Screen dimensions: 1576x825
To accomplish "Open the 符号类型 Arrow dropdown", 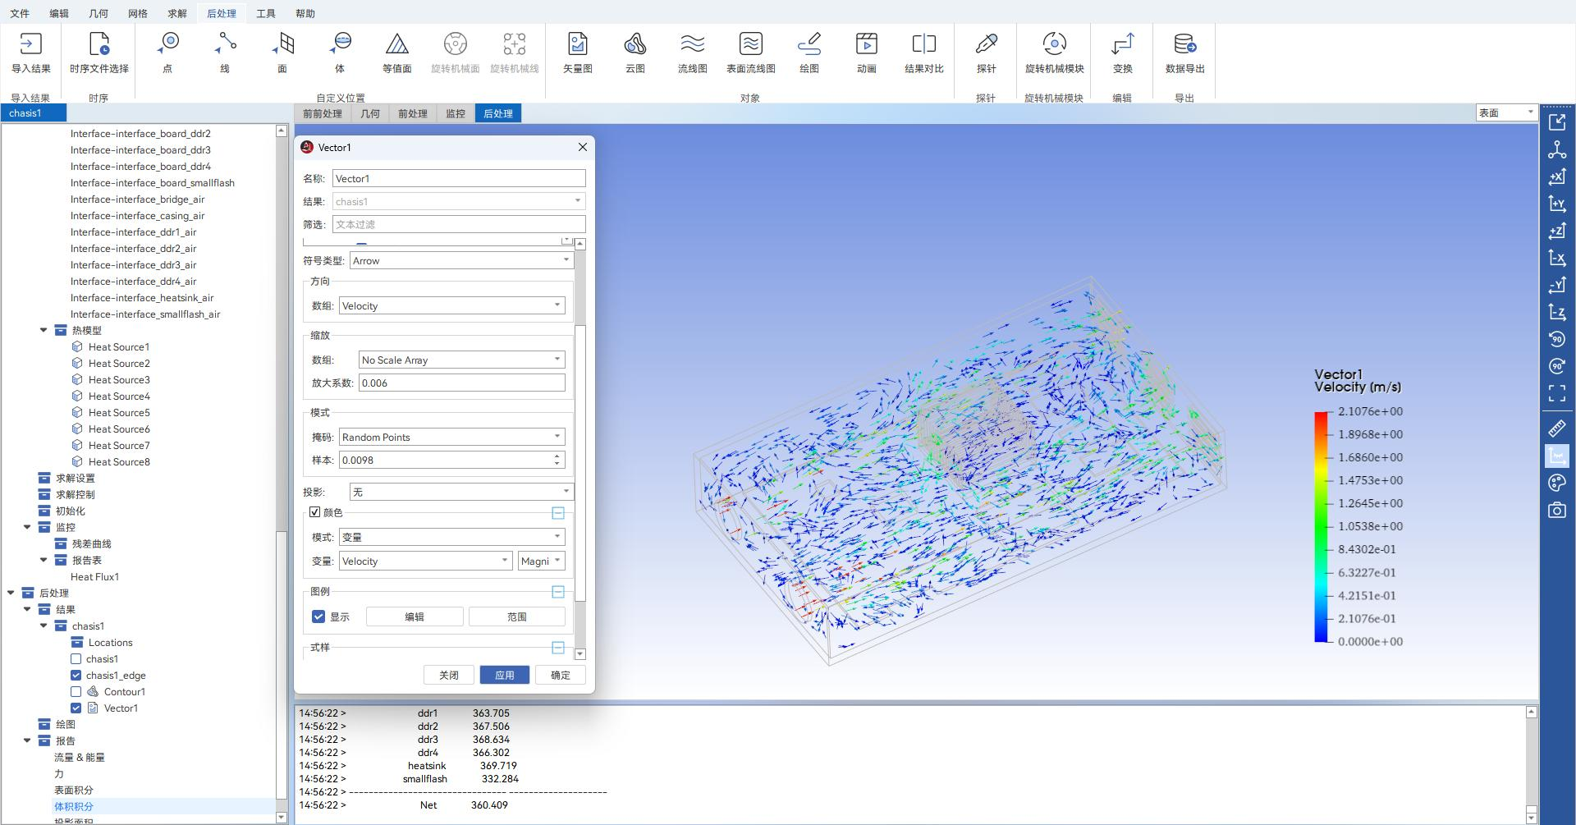I will (x=460, y=260).
